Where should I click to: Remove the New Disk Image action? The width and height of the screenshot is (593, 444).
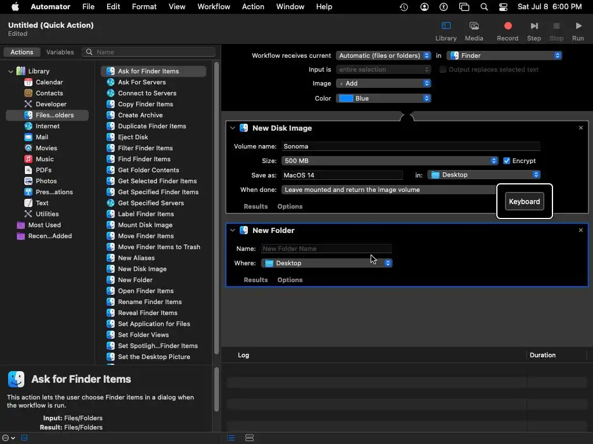(580, 128)
